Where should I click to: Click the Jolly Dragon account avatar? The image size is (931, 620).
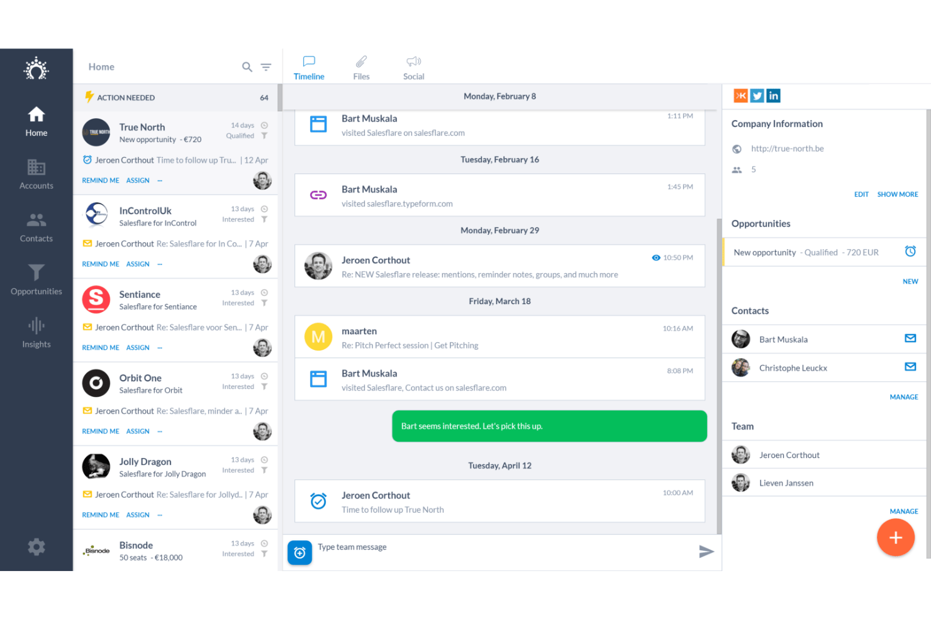96,467
